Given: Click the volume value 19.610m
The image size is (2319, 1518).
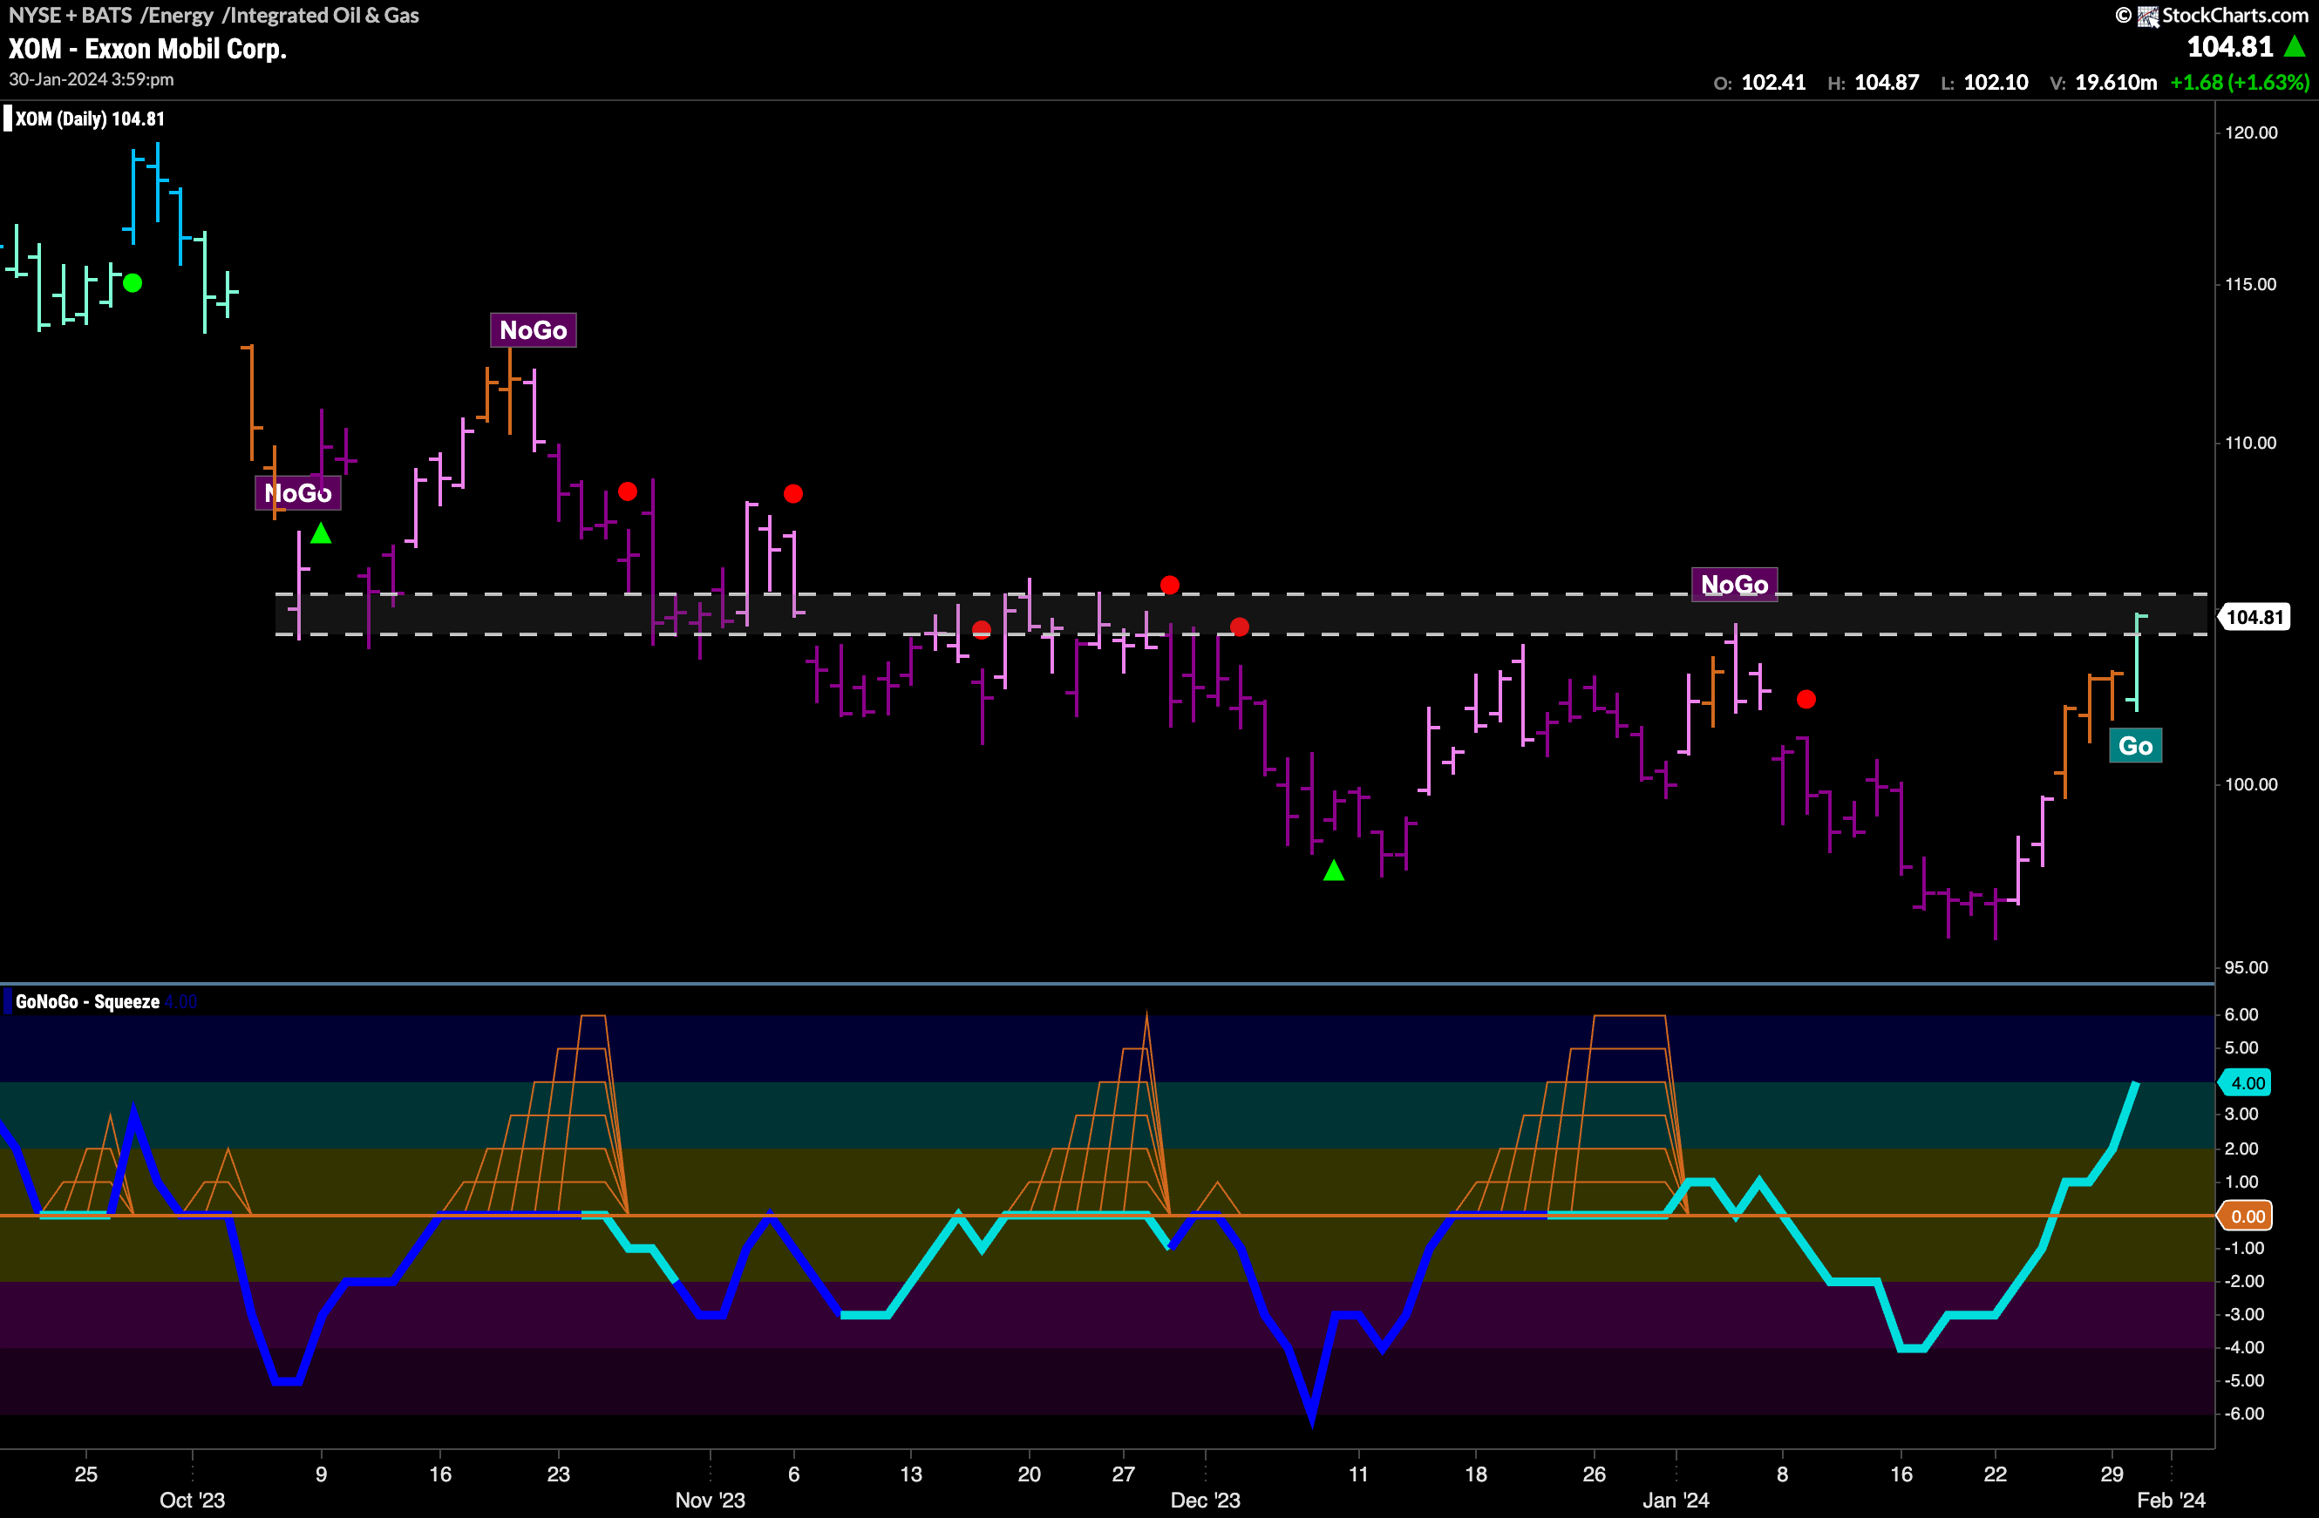Looking at the screenshot, I should coord(2115,83).
